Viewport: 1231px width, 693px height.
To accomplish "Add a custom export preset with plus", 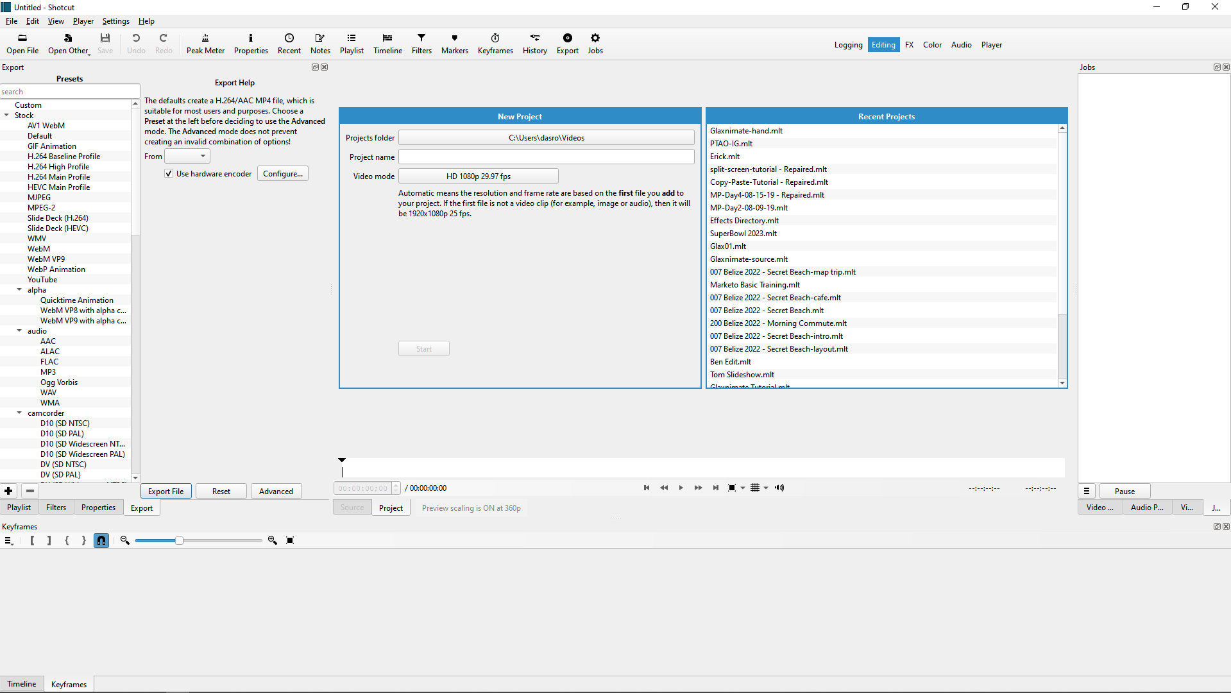I will pyautogui.click(x=9, y=491).
